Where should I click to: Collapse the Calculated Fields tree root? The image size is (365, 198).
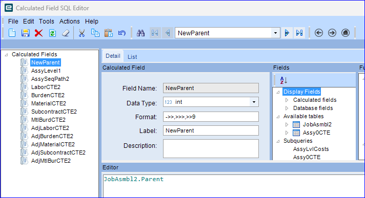[x=7, y=55]
